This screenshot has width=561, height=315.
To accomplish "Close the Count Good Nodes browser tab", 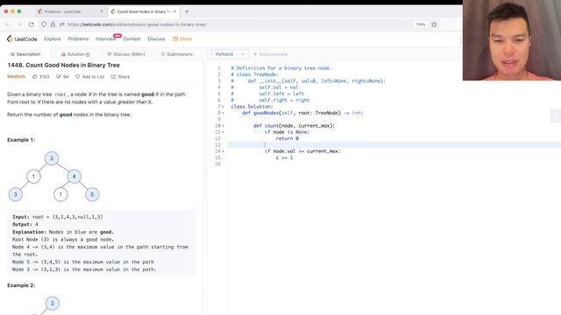I will pos(174,11).
